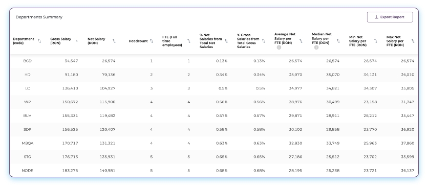This screenshot has height=188, width=428.
Task: Sort by % Gross Salaries from Total icon
Action: point(264,41)
